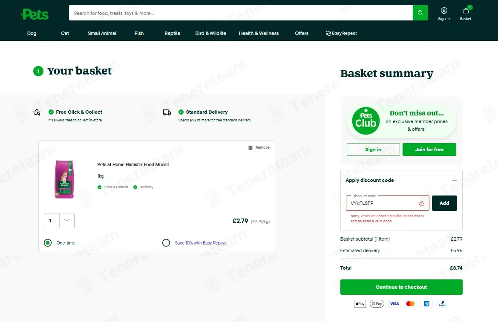Collapse the Apply discount code section
Image resolution: width=498 pixels, height=322 pixels.
455,180
